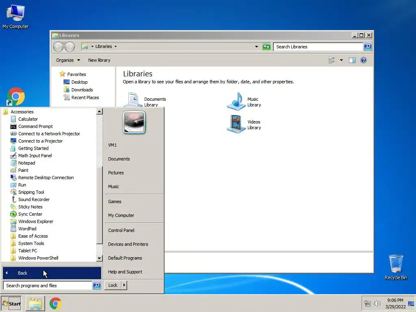Click the change your view icon

pos(331,60)
